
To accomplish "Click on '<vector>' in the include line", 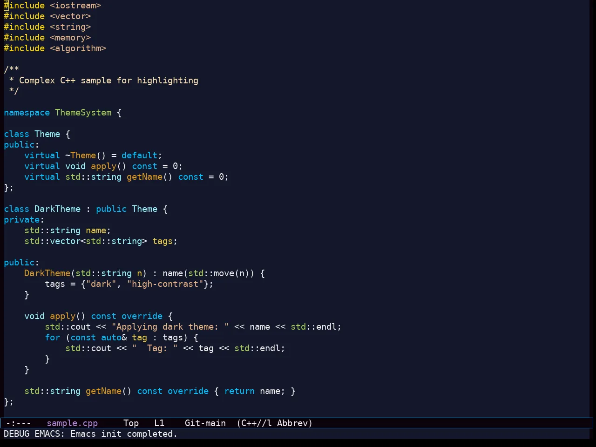I will 70,16.
